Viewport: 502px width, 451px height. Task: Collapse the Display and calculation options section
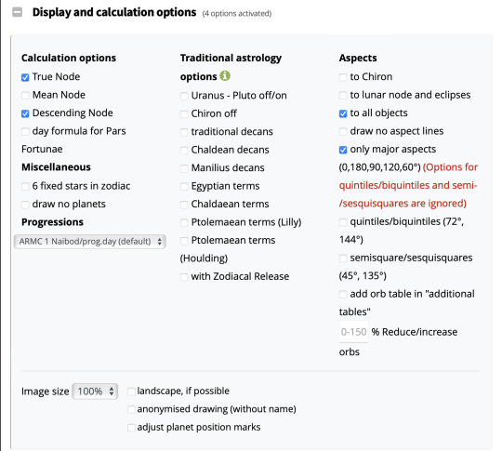(x=18, y=12)
